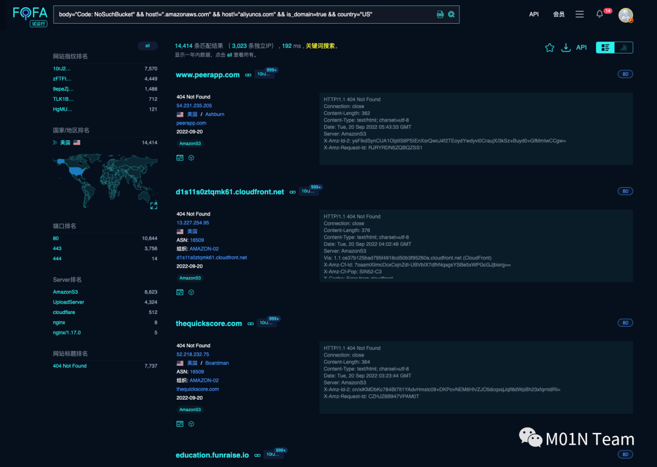Open source code icon under thequickscore.com result
The width and height of the screenshot is (657, 467).
[x=179, y=424]
